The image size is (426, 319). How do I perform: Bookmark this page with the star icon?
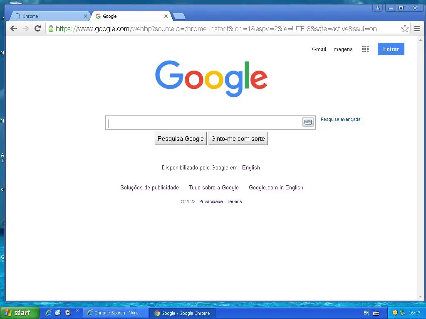point(405,28)
